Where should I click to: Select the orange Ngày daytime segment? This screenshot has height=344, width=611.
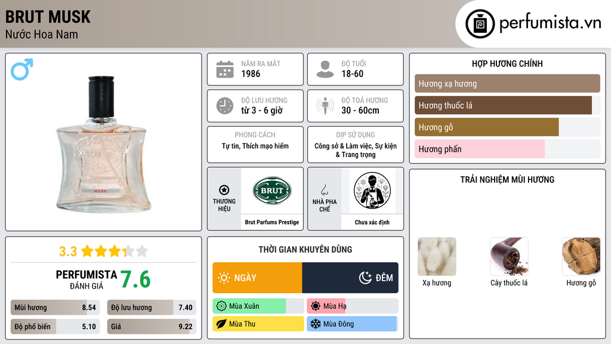coord(257,278)
